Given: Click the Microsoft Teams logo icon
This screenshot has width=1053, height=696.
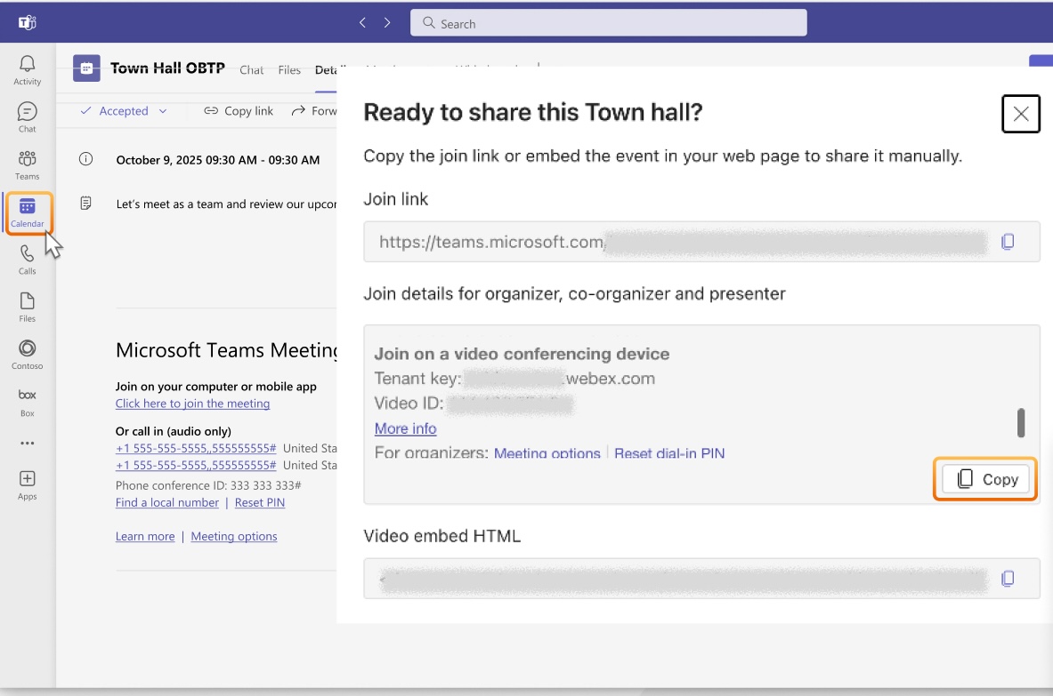Looking at the screenshot, I should (x=27, y=23).
